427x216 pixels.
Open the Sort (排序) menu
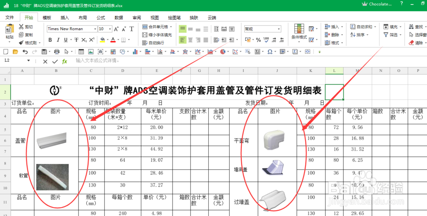pyautogui.click(x=359, y=35)
